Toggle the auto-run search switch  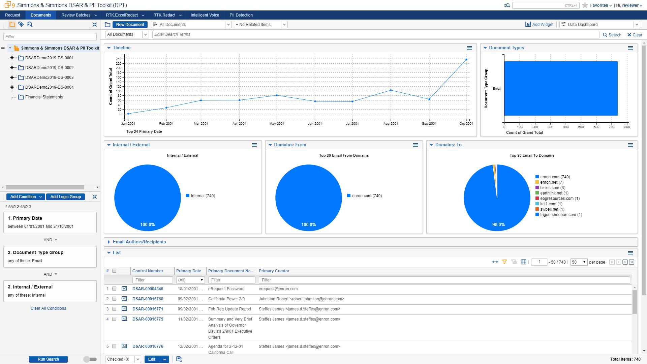coord(90,359)
